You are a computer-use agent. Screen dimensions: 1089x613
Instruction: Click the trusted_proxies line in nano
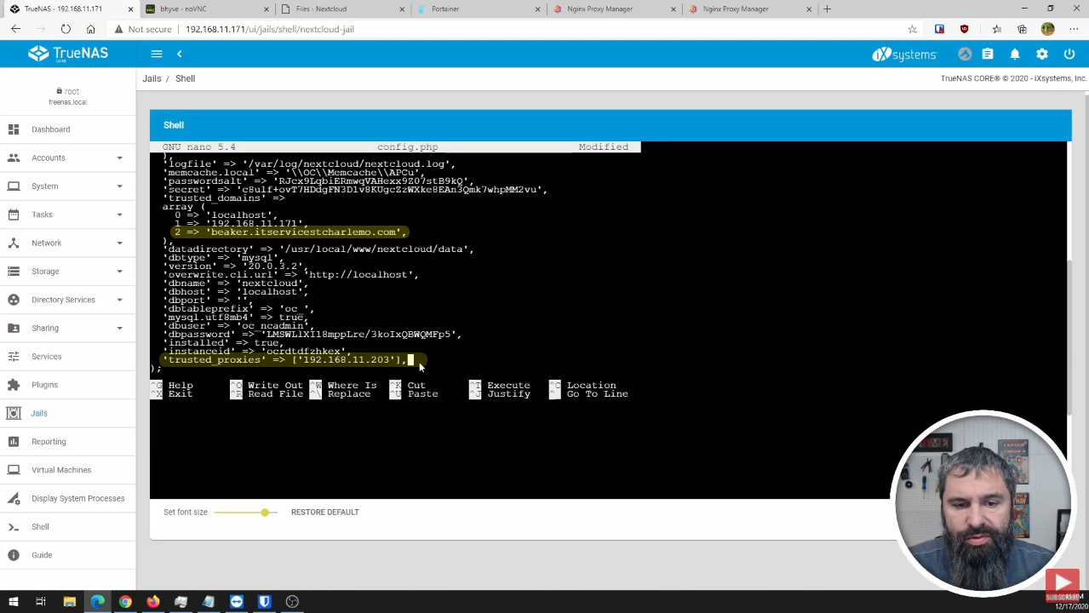285,360
